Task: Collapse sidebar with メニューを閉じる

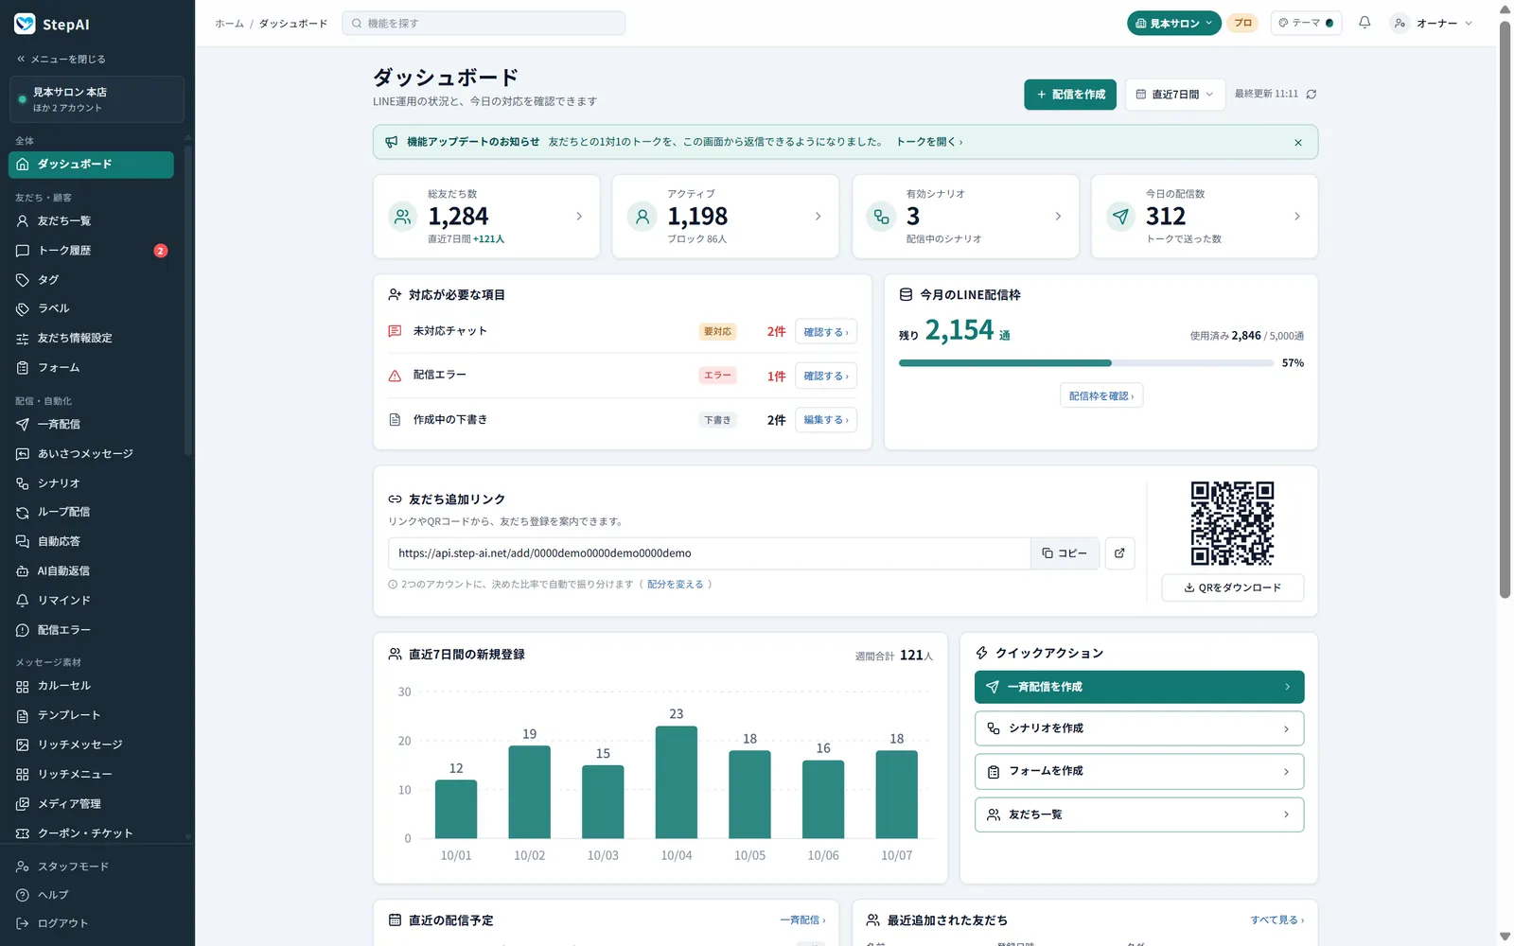Action: point(61,59)
